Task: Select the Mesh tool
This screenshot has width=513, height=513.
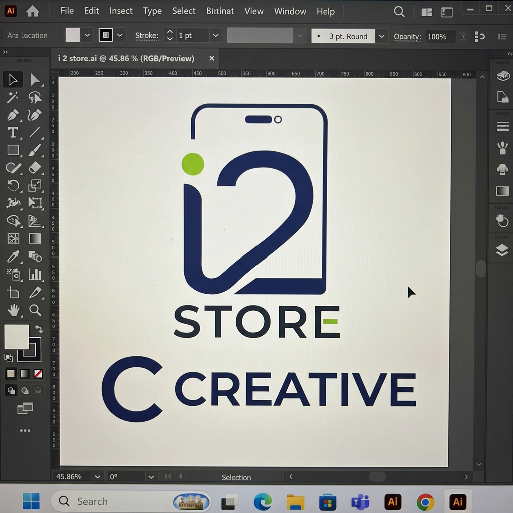Action: 13,239
